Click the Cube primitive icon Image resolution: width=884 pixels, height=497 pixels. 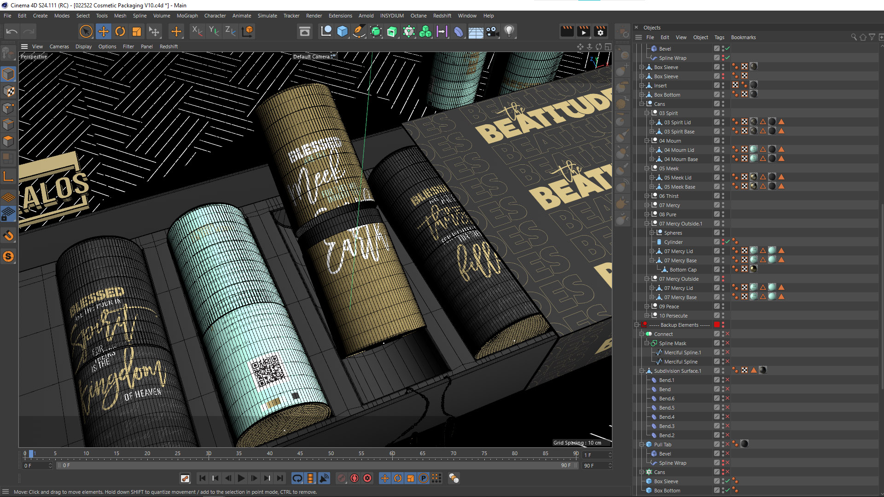coord(342,31)
